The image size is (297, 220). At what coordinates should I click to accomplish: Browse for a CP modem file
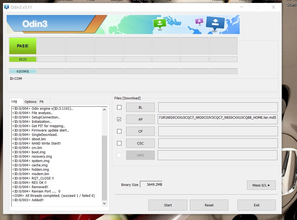tap(140, 131)
